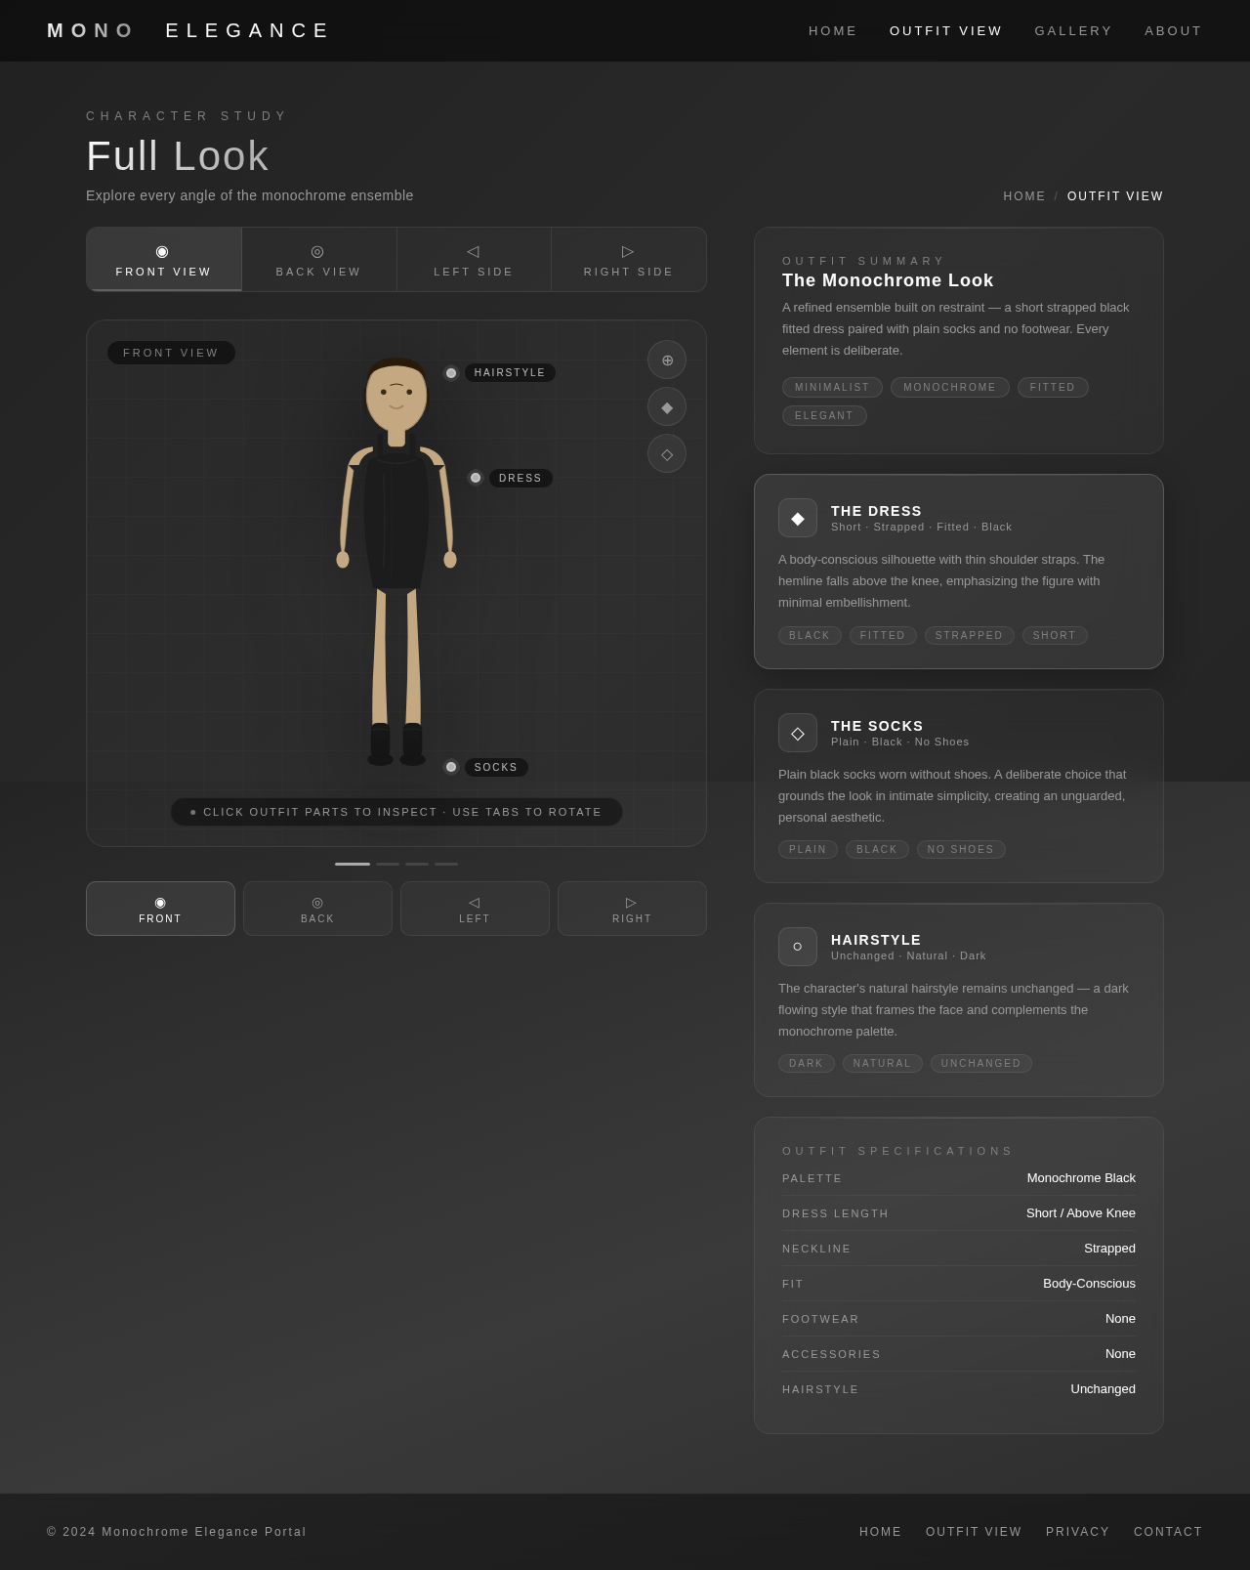The width and height of the screenshot is (1250, 1570).
Task: Click the Socks card outlined diamond icon
Action: [x=798, y=733]
